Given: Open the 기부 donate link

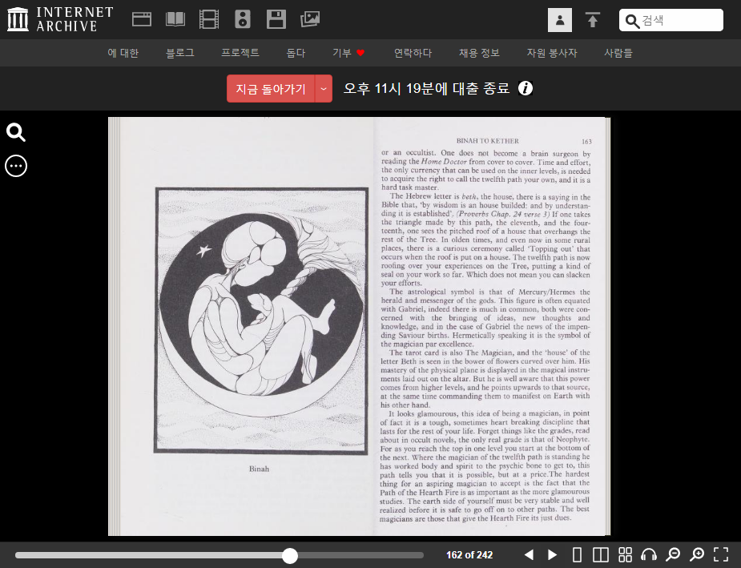Looking at the screenshot, I should pyautogui.click(x=348, y=52).
